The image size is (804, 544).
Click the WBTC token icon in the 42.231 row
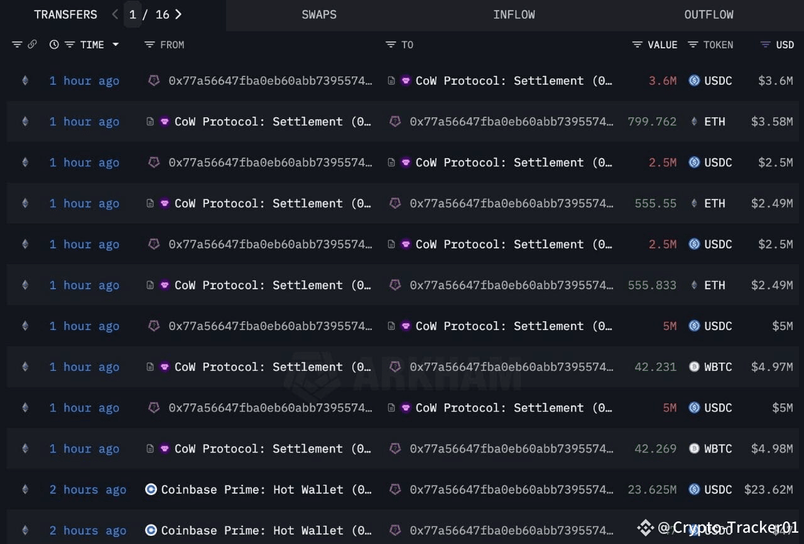point(694,366)
